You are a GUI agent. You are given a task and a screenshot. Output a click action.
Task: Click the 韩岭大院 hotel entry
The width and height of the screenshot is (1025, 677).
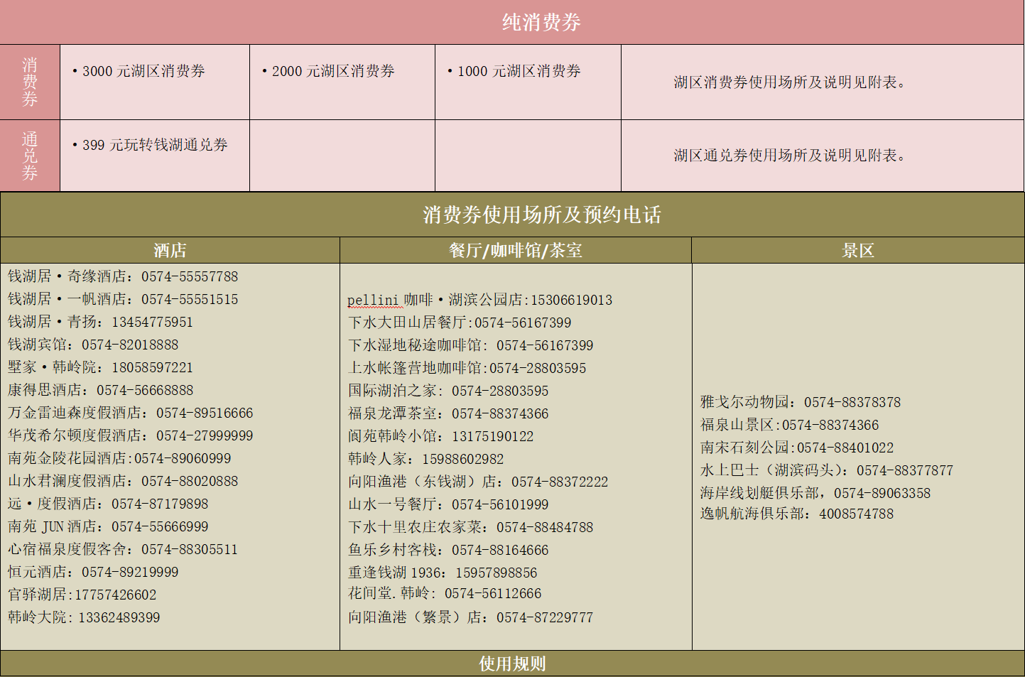[84, 617]
